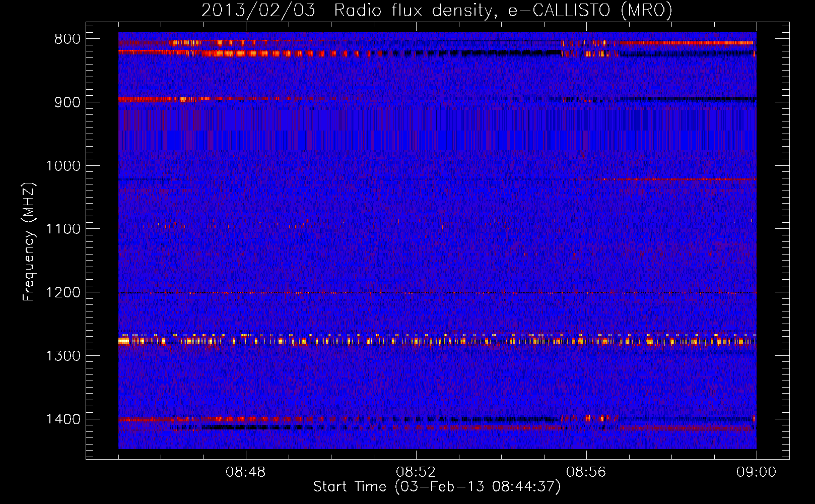Click the thin red line near 1200 MHz
This screenshot has width=815, height=504.
(x=437, y=292)
